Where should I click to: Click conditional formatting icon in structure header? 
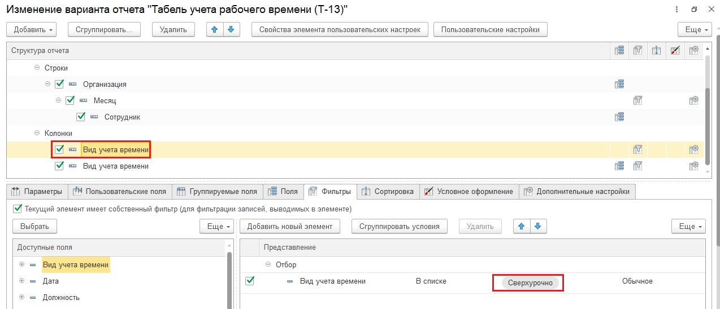click(x=675, y=51)
